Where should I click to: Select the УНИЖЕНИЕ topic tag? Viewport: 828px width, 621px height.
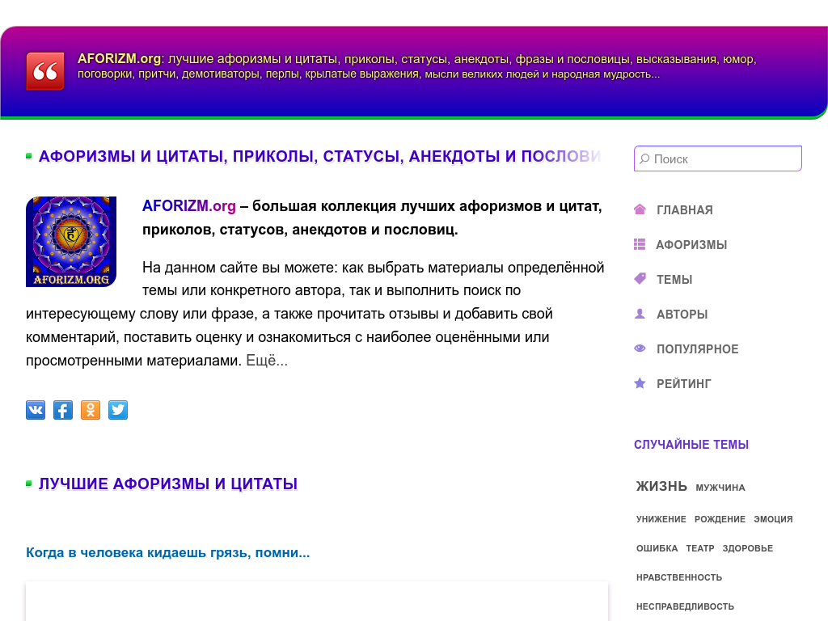point(661,520)
